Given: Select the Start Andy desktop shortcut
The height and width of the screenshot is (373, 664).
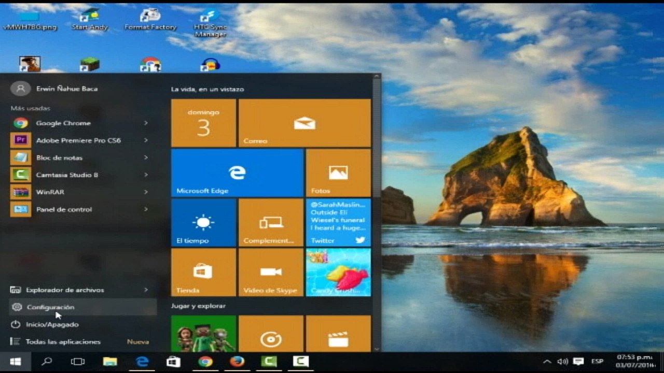Looking at the screenshot, I should pos(90,20).
